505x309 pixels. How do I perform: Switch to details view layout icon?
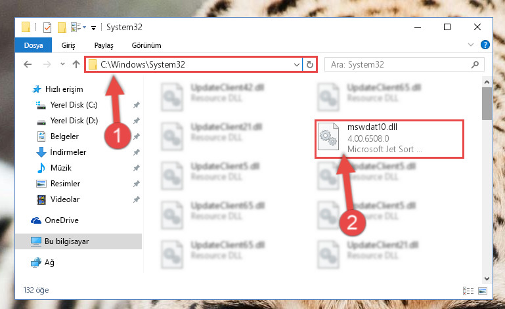point(468,291)
